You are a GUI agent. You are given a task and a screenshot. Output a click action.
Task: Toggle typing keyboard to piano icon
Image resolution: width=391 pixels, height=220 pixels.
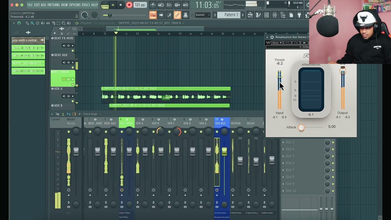point(153,15)
